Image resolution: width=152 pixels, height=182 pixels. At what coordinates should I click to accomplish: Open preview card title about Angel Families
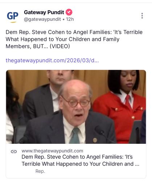(81, 160)
